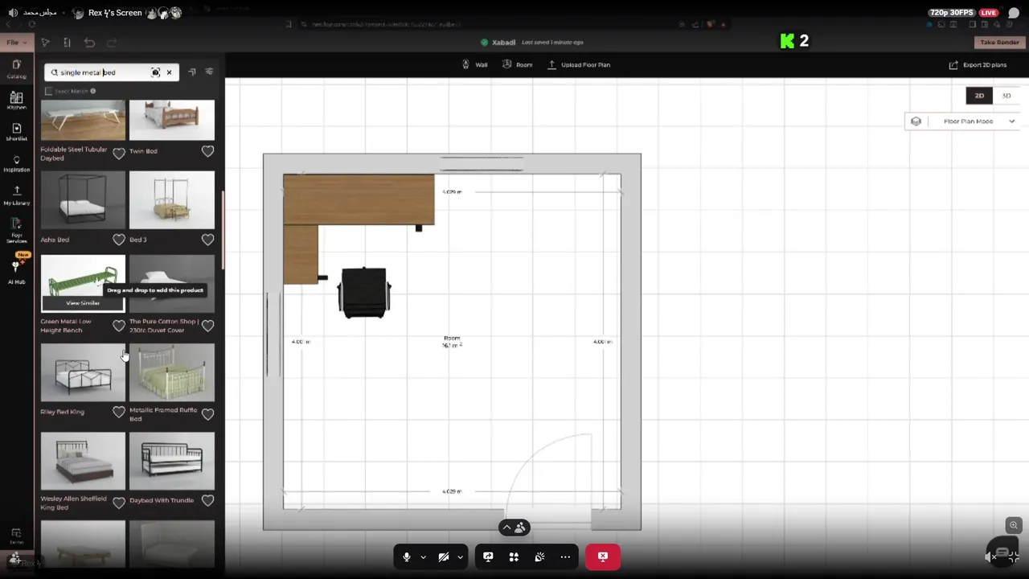Switch to 3D view tab

pyautogui.click(x=1006, y=96)
